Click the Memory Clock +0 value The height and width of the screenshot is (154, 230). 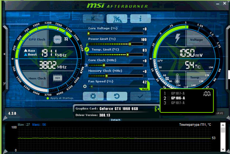(145, 71)
